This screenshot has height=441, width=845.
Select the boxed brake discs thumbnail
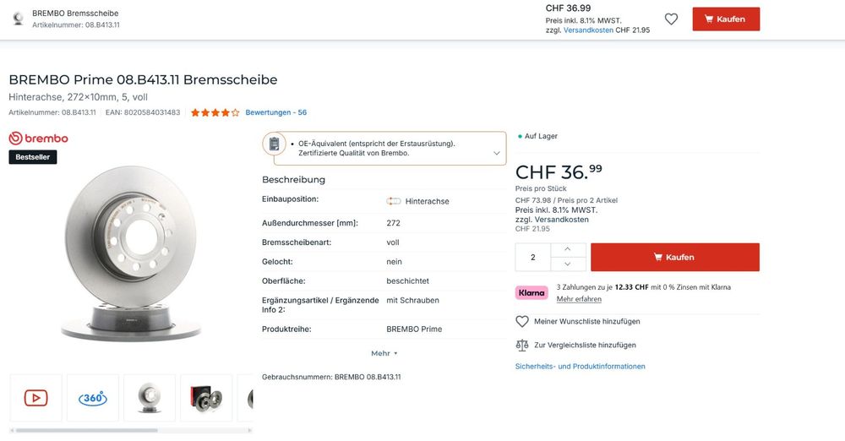[x=206, y=398]
